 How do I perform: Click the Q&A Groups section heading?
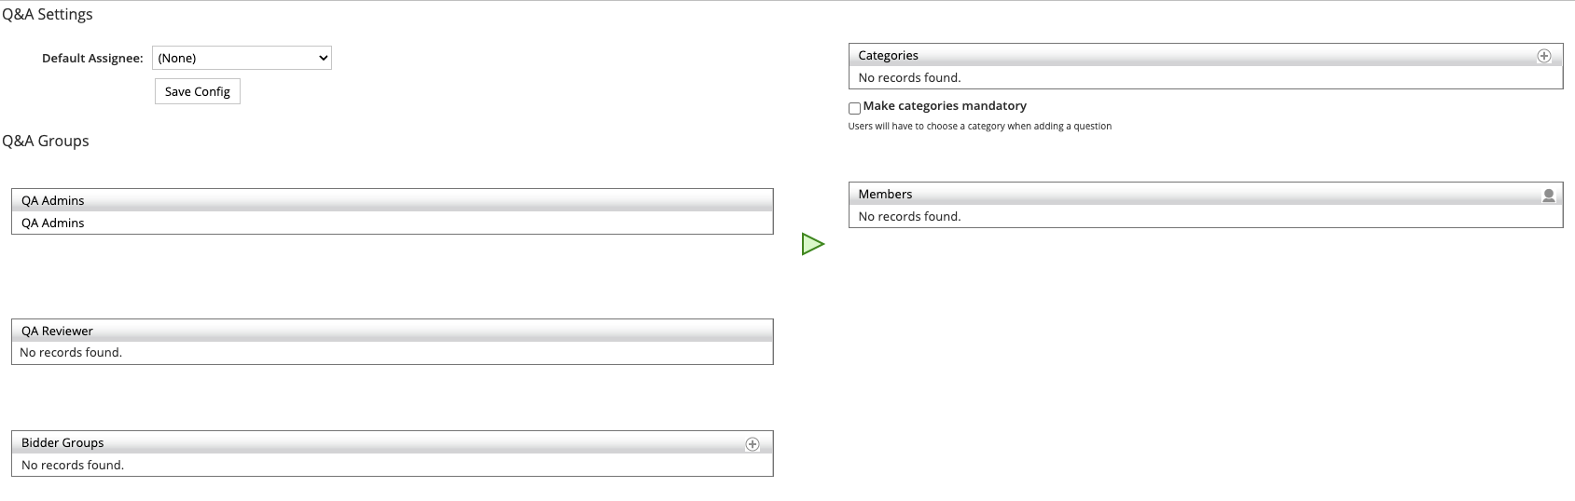46,141
